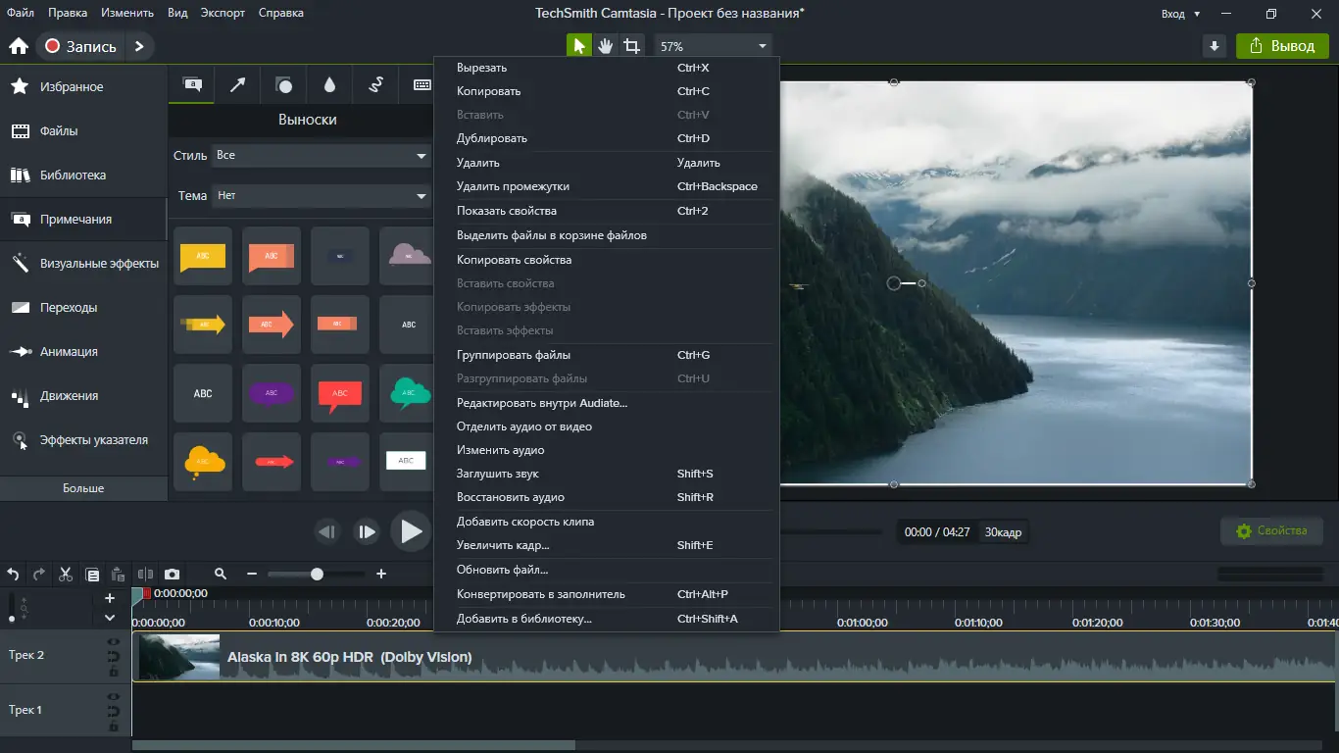1339x753 pixels.
Task: Select the Blur effect annotation icon
Action: [x=328, y=84]
